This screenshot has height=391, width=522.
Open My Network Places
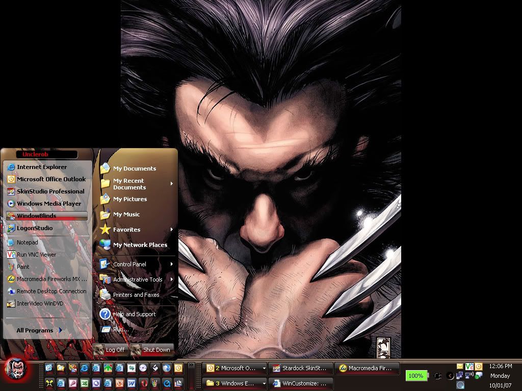(137, 245)
